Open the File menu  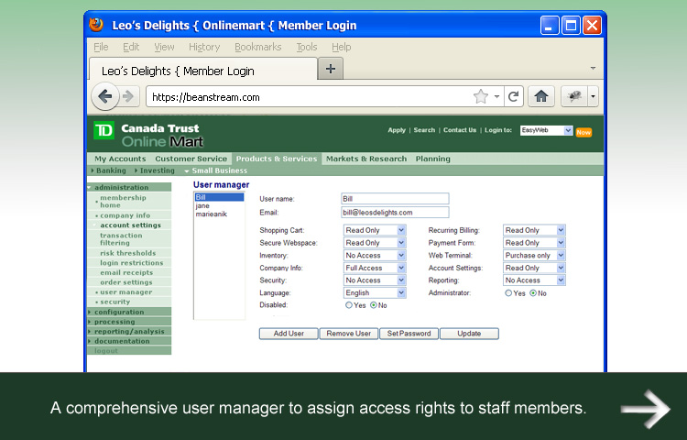point(101,47)
